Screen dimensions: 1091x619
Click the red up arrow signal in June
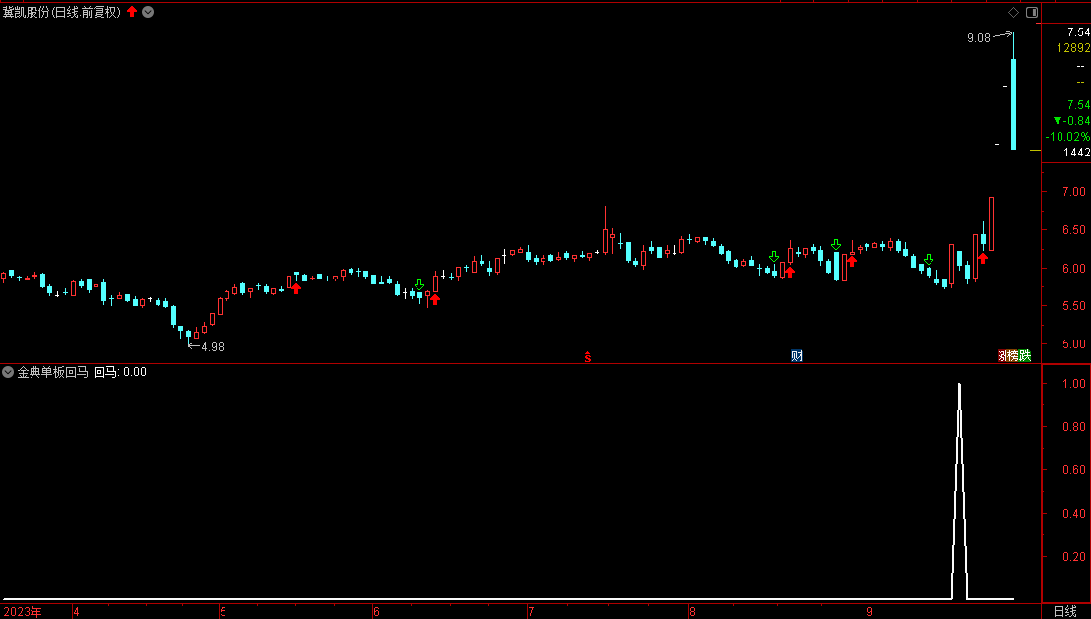coord(435,300)
